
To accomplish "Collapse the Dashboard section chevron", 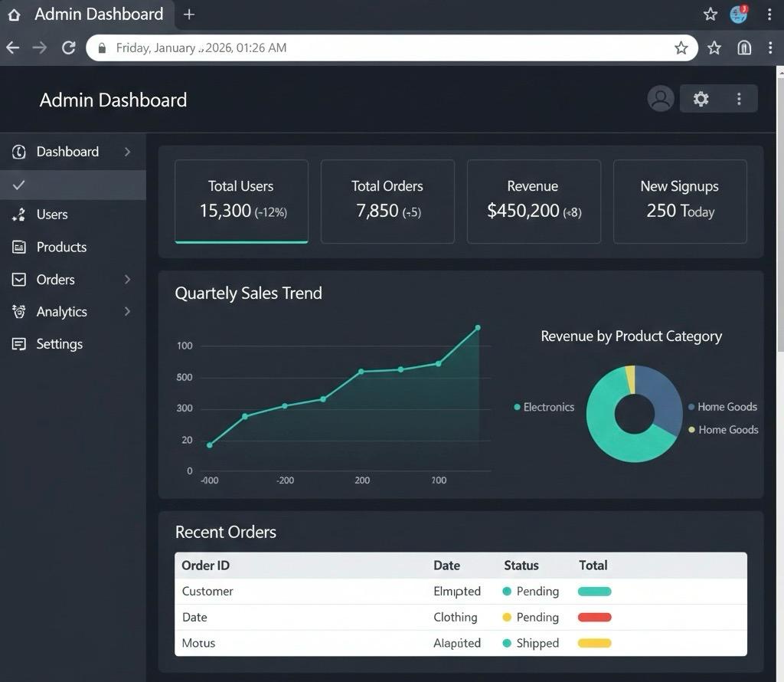I will (128, 152).
